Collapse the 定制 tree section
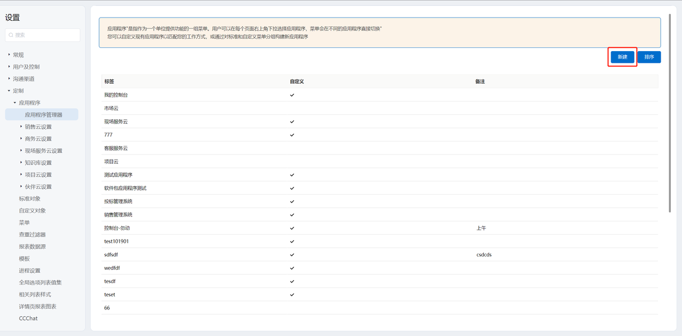 click(x=9, y=91)
